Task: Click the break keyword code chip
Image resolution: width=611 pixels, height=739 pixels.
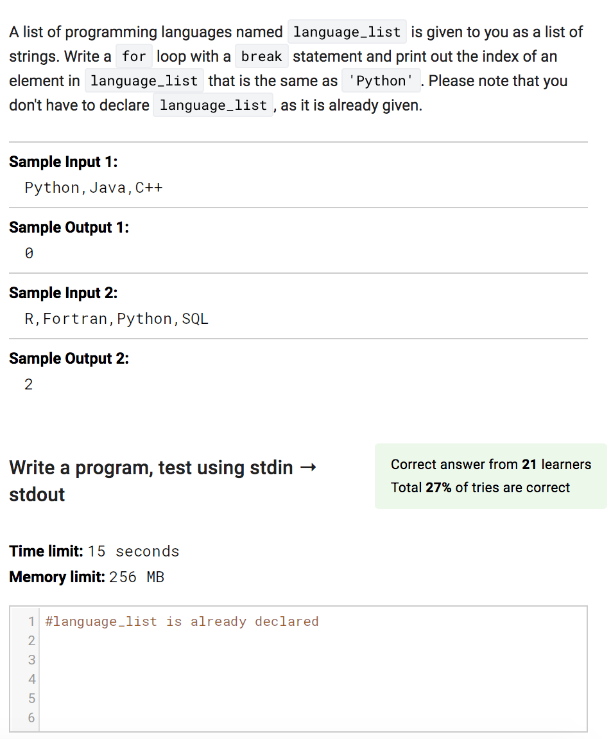Action: point(261,57)
